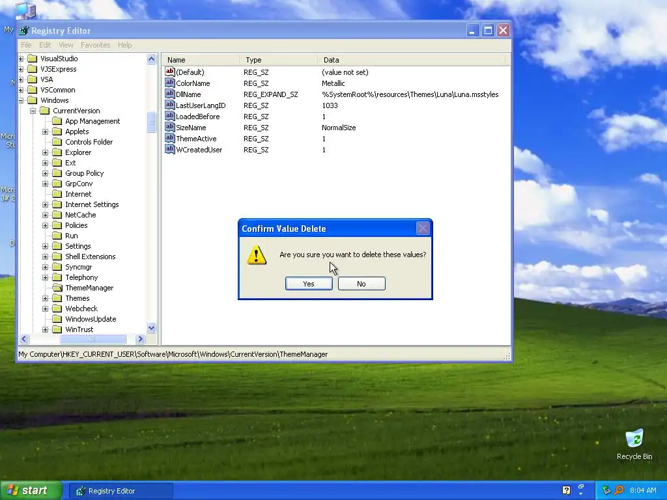
Task: Click the VJSExpress folder icon
Action: click(33, 69)
